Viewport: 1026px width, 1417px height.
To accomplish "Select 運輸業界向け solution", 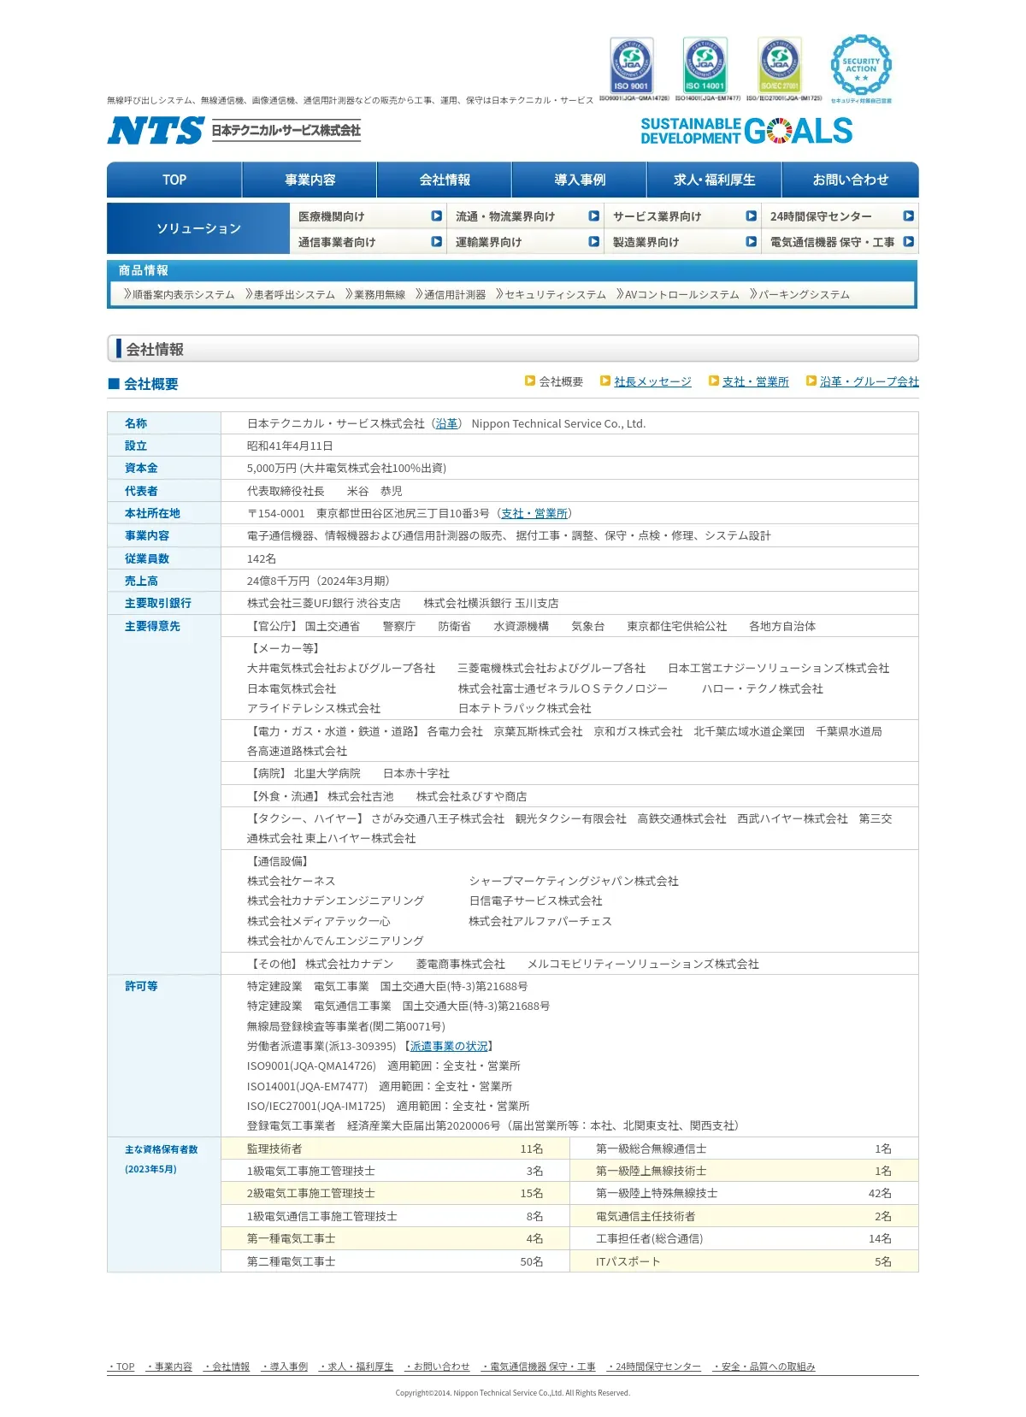I will click(526, 242).
